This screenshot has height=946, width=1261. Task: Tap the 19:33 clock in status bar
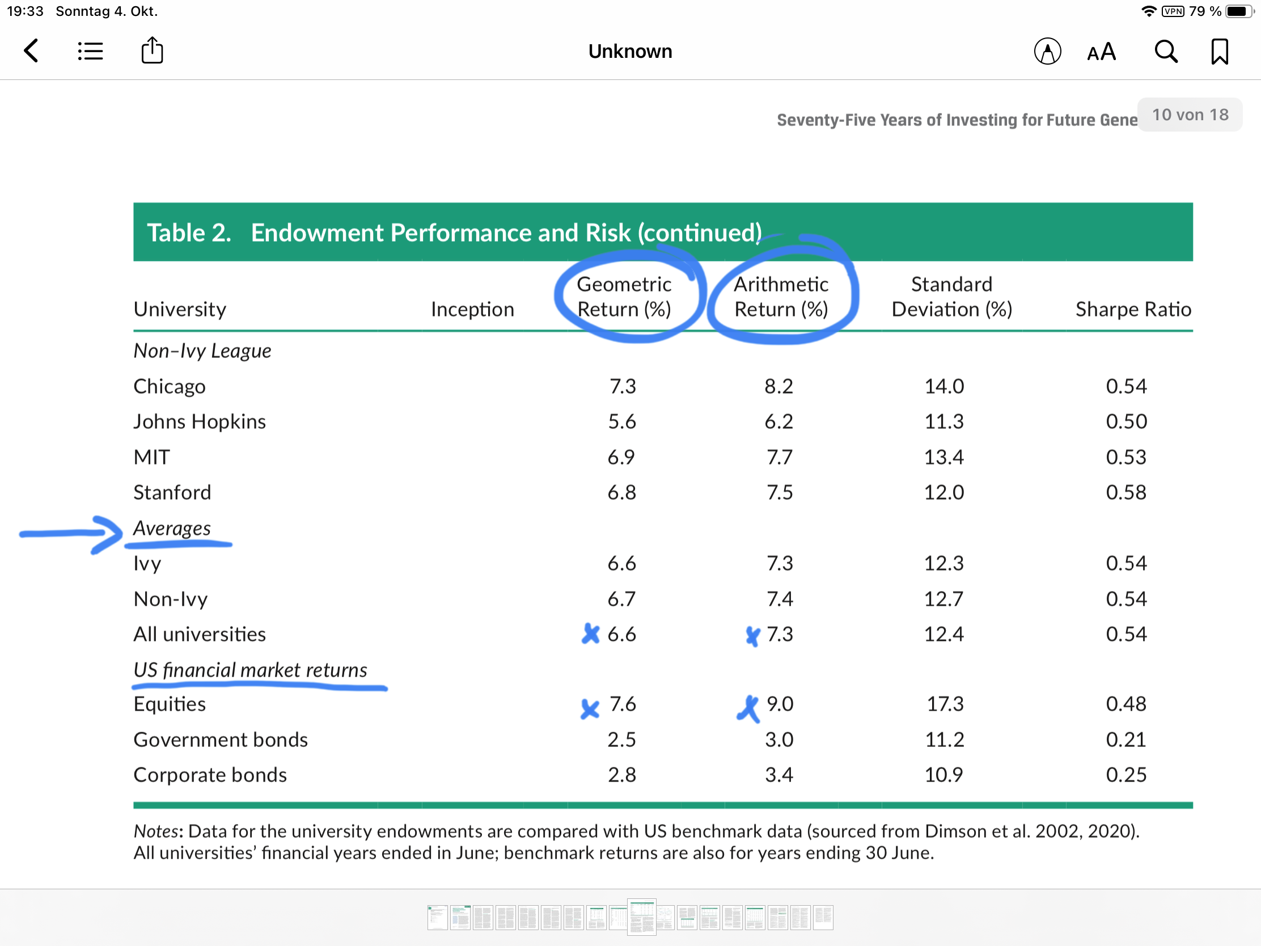pyautogui.click(x=25, y=11)
